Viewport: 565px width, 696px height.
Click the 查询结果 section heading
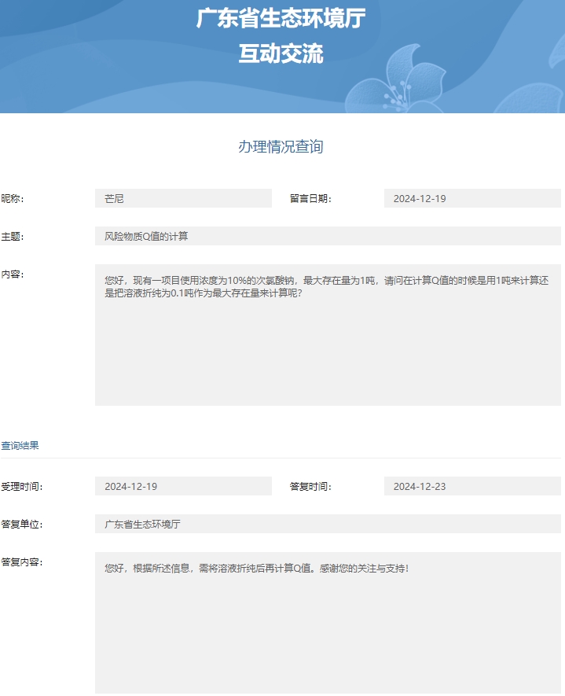[x=20, y=446]
